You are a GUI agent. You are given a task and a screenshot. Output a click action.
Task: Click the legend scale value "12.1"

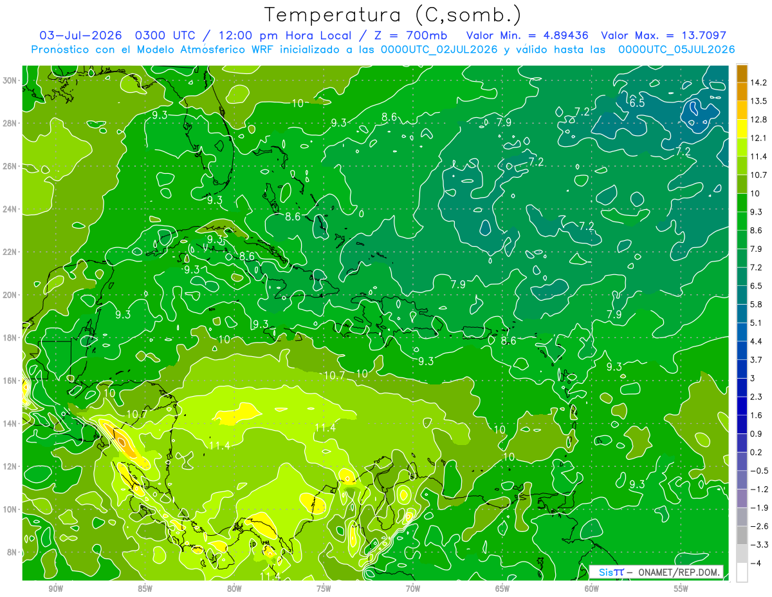(759, 138)
